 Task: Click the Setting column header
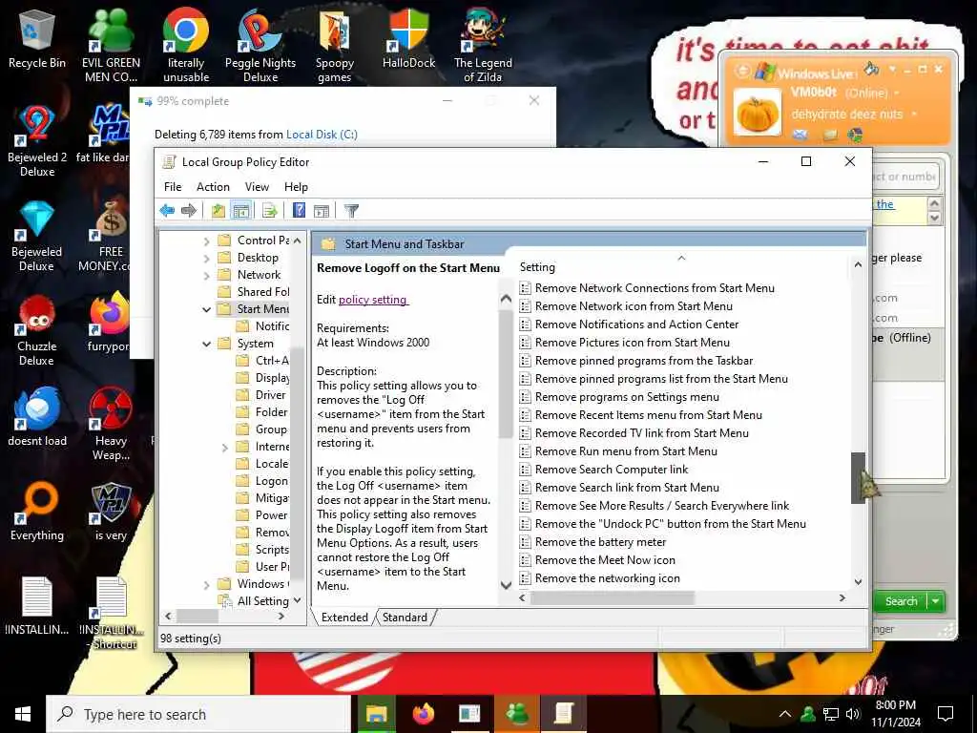(681, 267)
